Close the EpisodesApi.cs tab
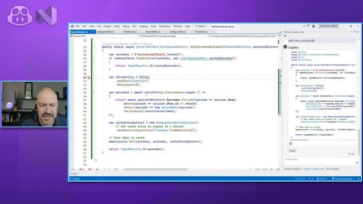The image size is (363, 204). (x=94, y=32)
